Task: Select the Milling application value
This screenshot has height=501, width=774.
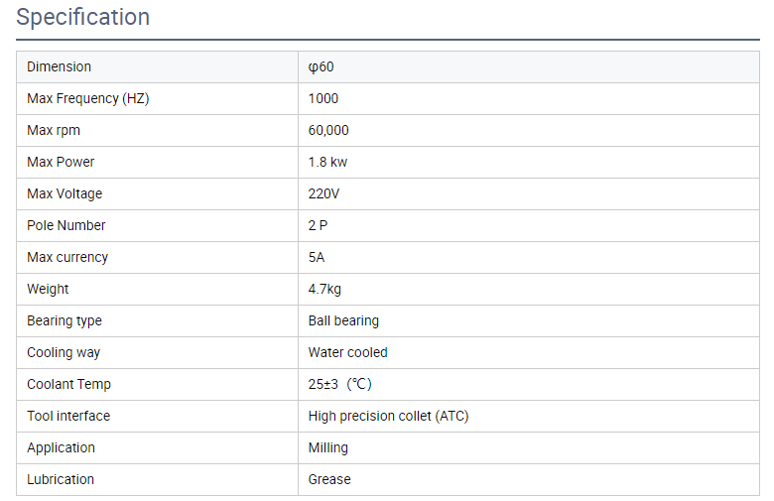Action: [x=327, y=447]
